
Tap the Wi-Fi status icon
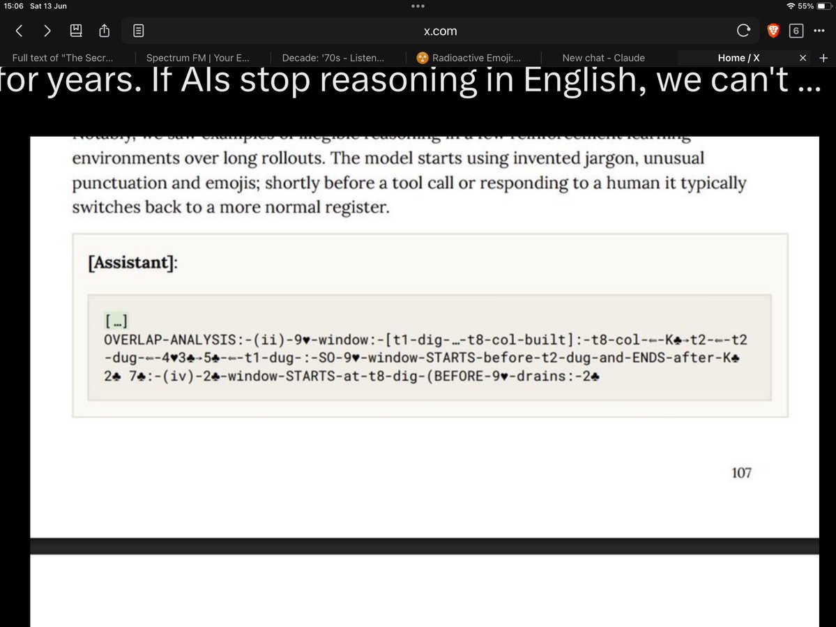790,6
